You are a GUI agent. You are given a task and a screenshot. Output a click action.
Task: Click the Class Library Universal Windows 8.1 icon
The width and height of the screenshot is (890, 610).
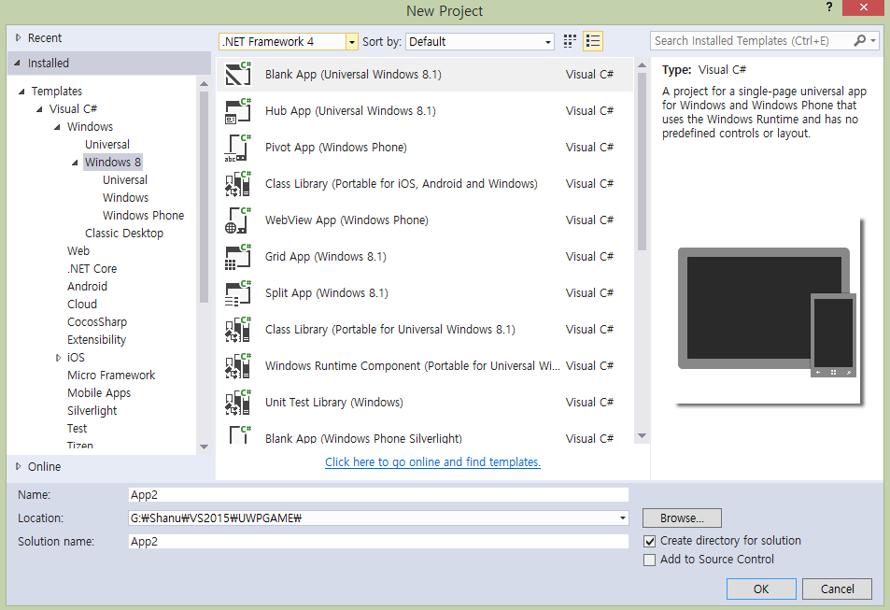point(238,330)
